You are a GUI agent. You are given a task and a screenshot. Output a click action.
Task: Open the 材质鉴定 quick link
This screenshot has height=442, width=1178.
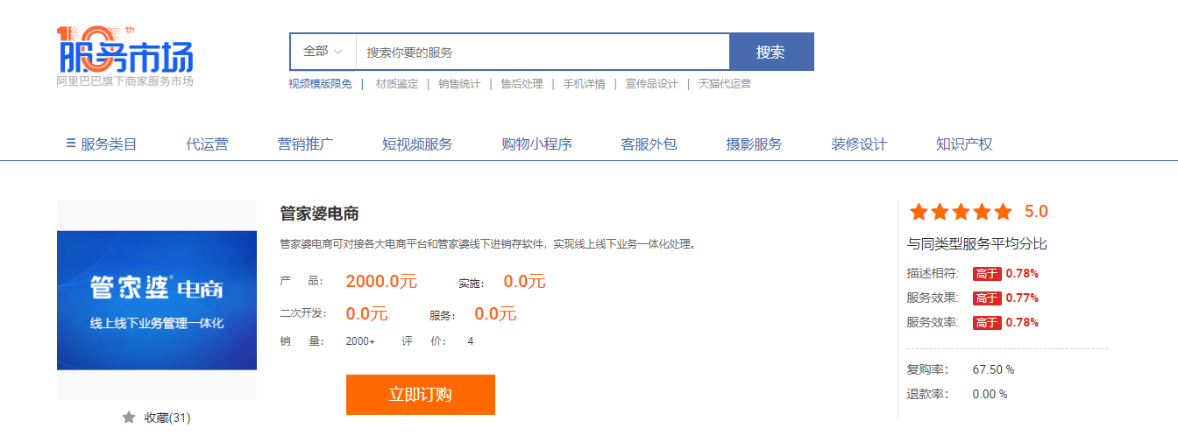pyautogui.click(x=397, y=84)
